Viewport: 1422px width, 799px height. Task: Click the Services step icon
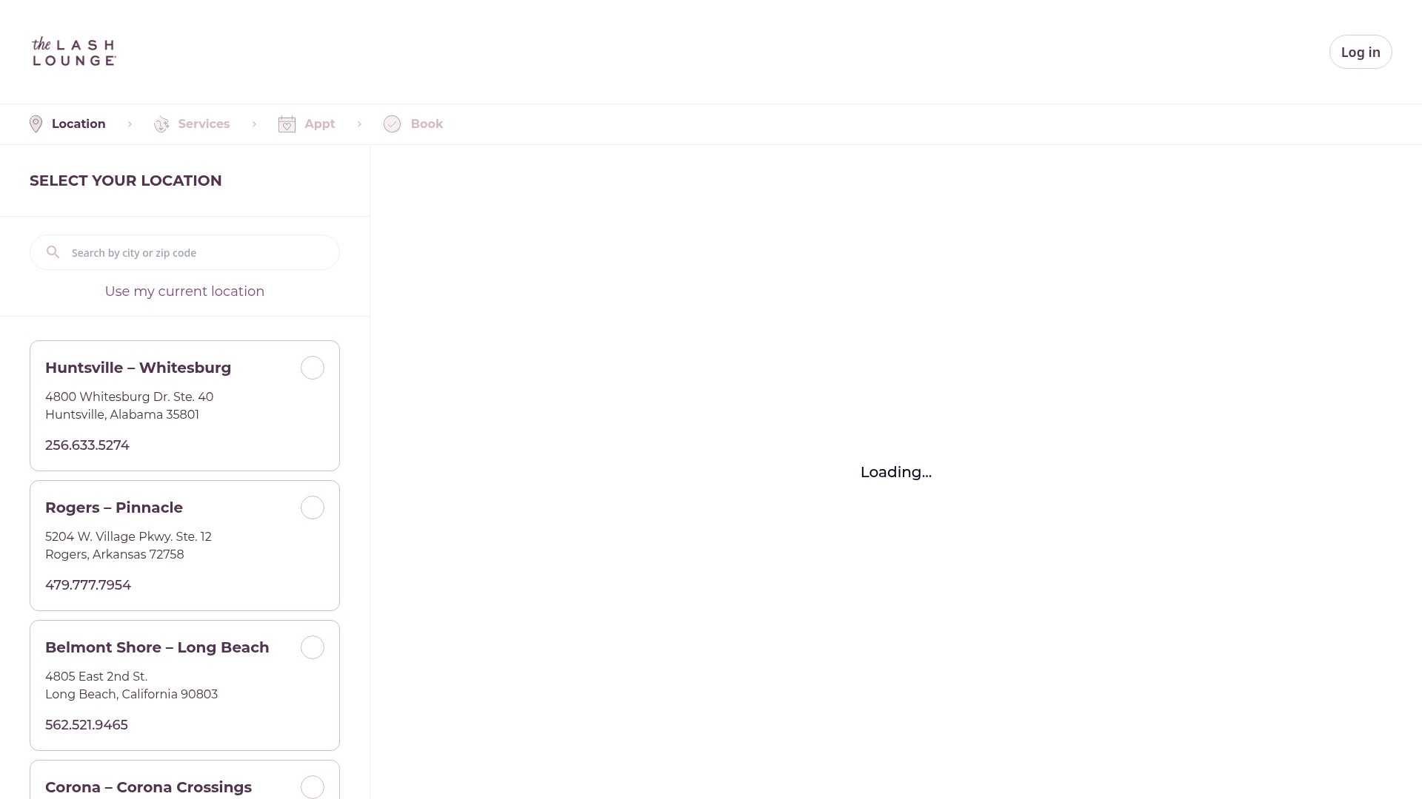tap(161, 124)
